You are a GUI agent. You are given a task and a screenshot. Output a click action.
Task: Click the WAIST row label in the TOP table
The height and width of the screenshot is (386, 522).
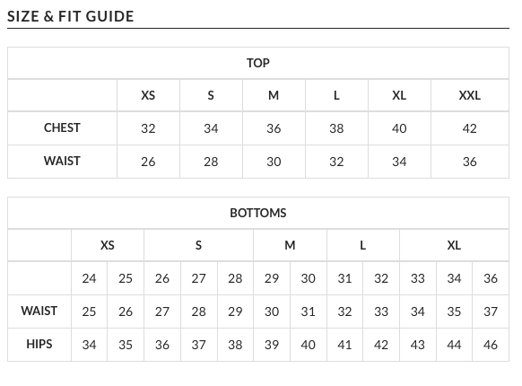62,162
